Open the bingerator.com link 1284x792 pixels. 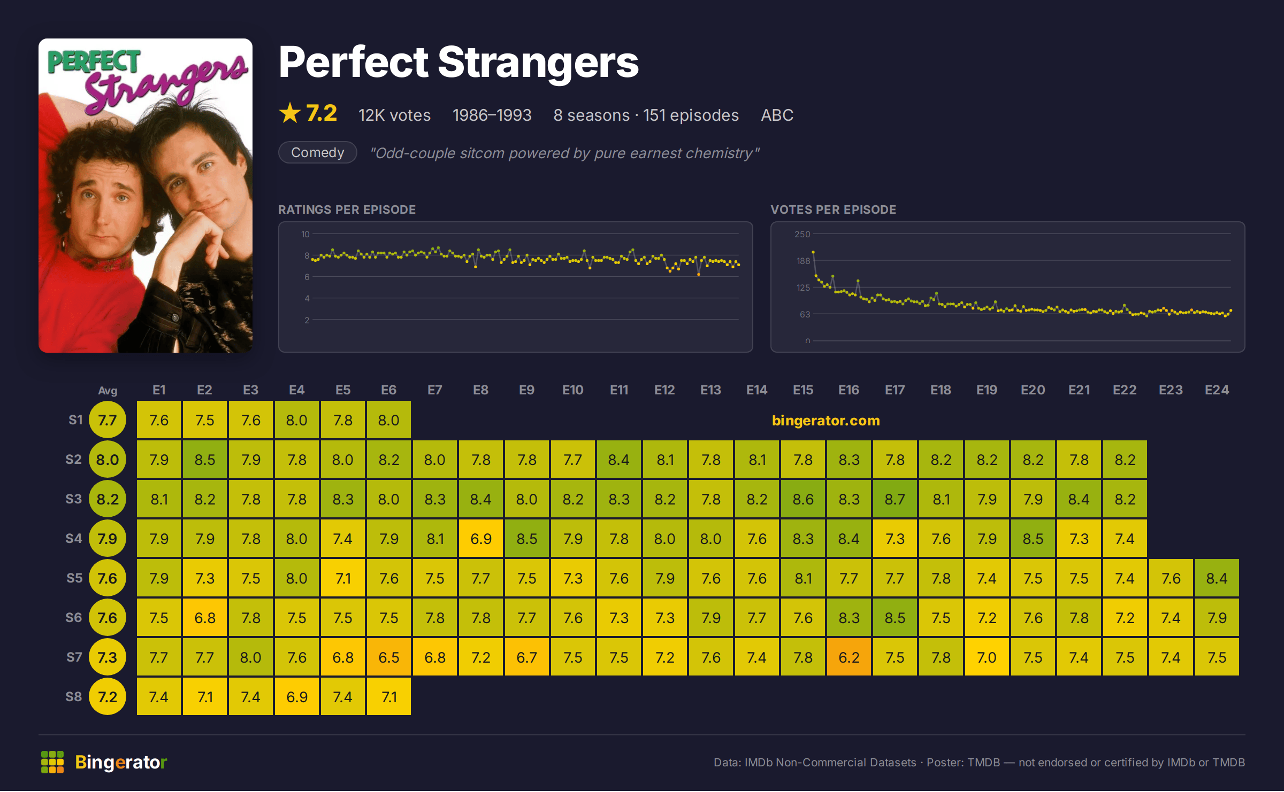826,421
